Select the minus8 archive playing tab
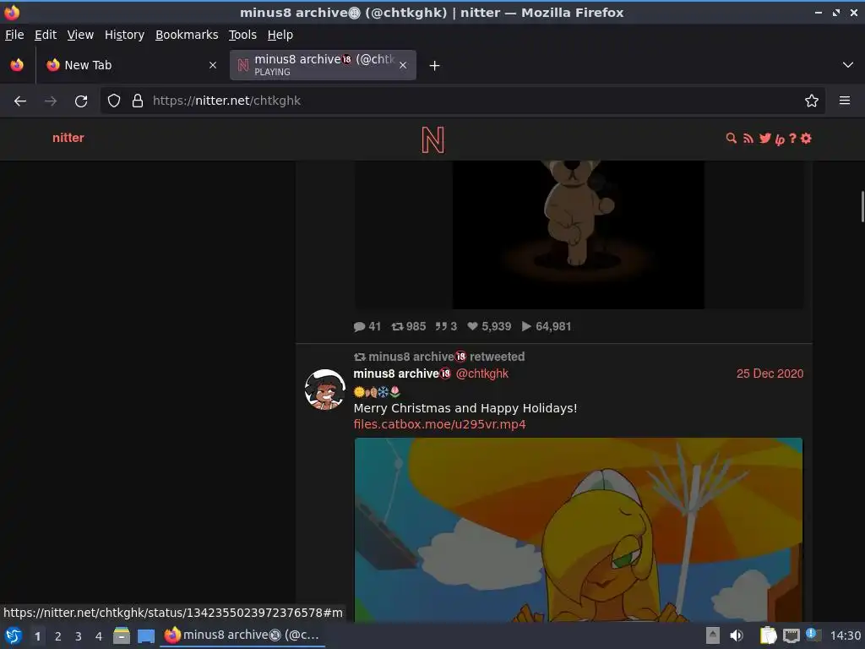This screenshot has width=865, height=649. point(323,65)
